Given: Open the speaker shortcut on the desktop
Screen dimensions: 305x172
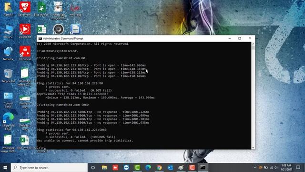Looking at the screenshot, I should pos(58,29).
